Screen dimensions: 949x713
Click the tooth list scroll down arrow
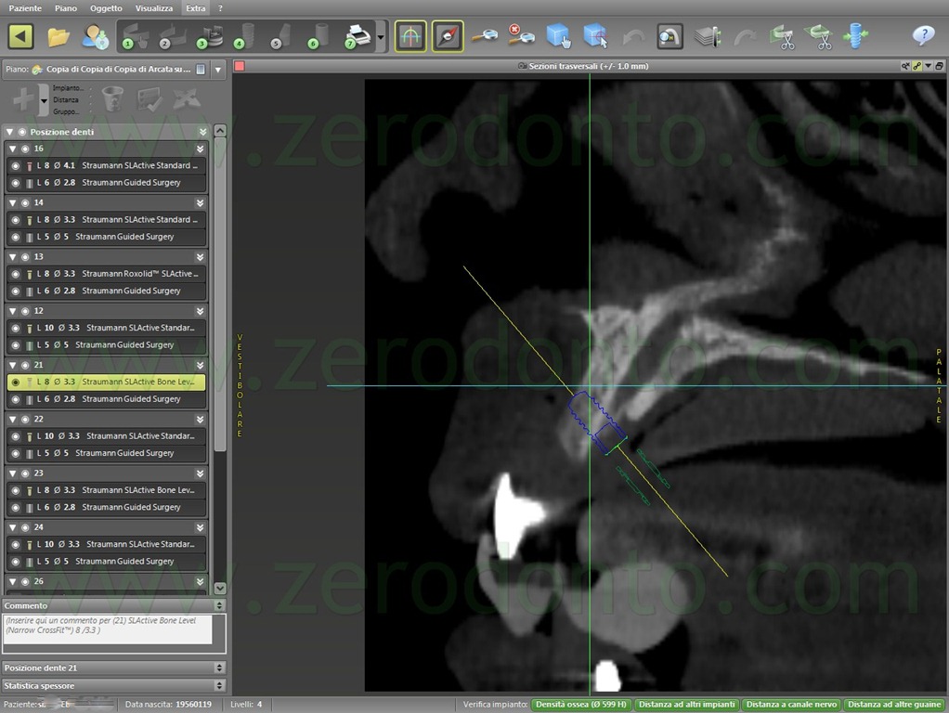click(220, 589)
